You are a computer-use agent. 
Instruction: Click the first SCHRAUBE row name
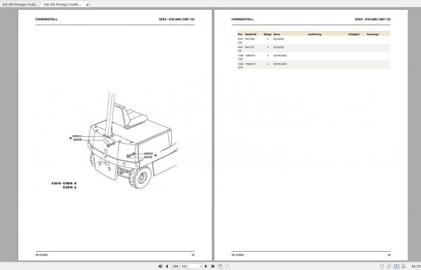280,55
